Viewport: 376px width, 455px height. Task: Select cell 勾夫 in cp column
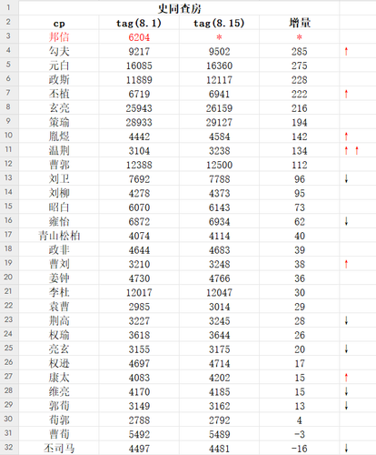click(x=59, y=51)
